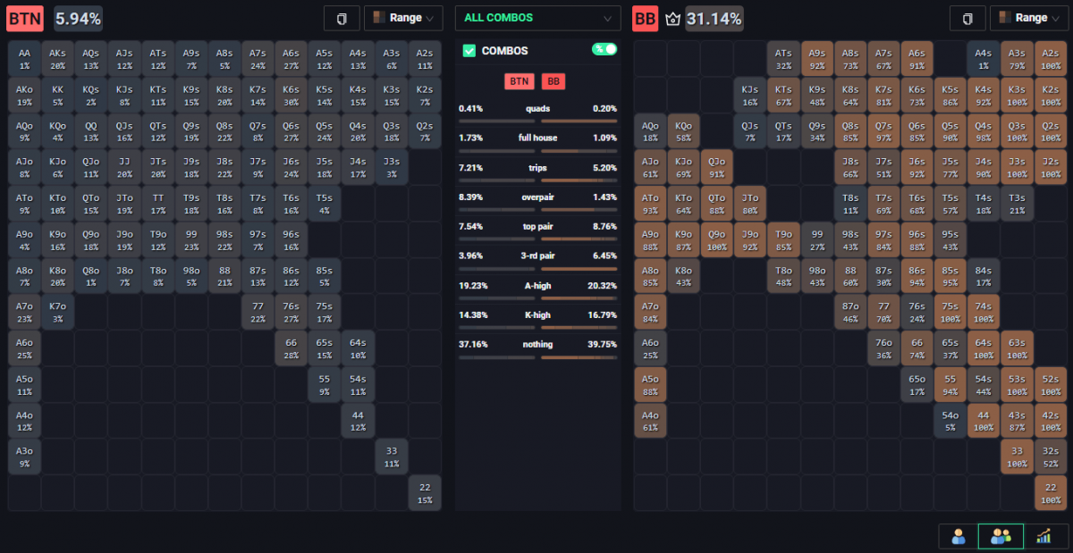The height and width of the screenshot is (553, 1073).
Task: Toggle the percentage switch in the COMBOS panel
Action: (604, 52)
